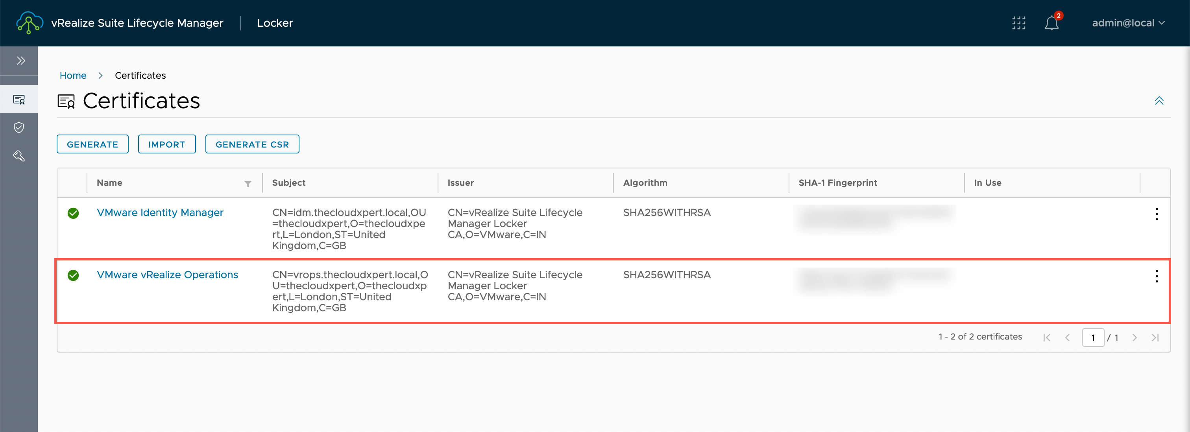Viewport: 1190px width, 432px height.
Task: Open VMware Identity Manager certificate link
Action: (160, 212)
